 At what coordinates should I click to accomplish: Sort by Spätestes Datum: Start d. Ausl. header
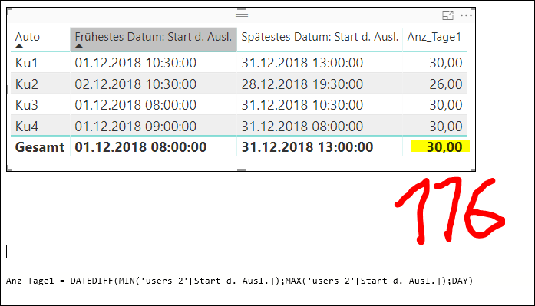[320, 37]
